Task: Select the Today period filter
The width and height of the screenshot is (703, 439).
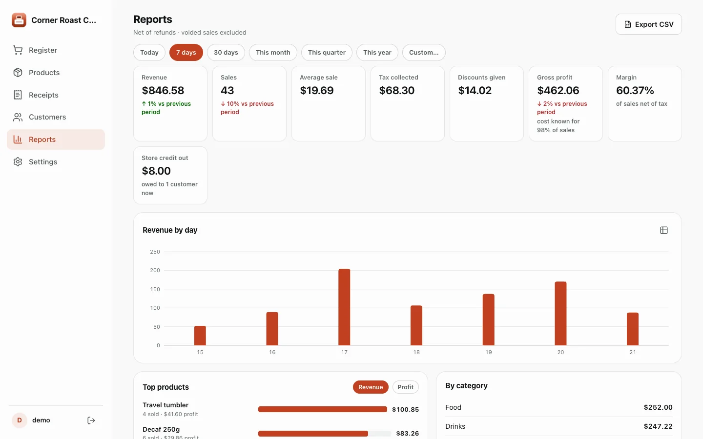Action: (149, 53)
